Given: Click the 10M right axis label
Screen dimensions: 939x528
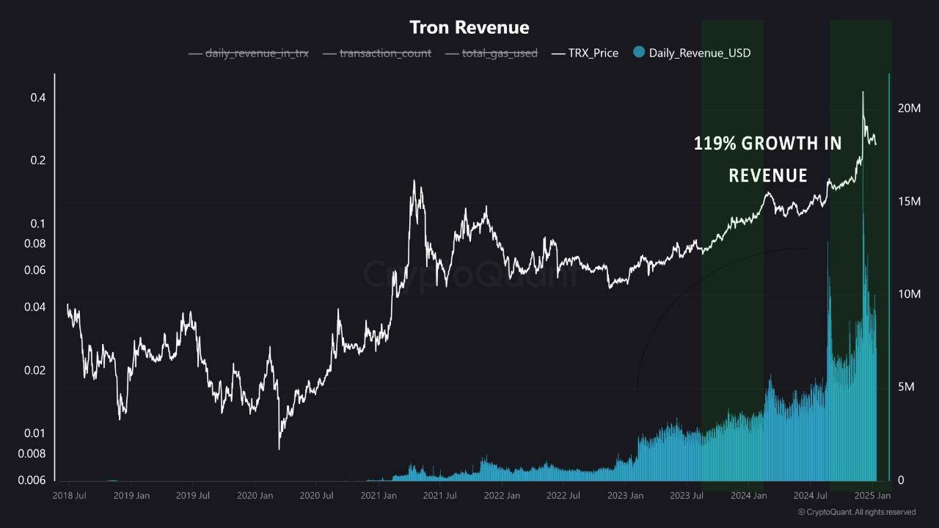Looking at the screenshot, I should click(x=910, y=294).
